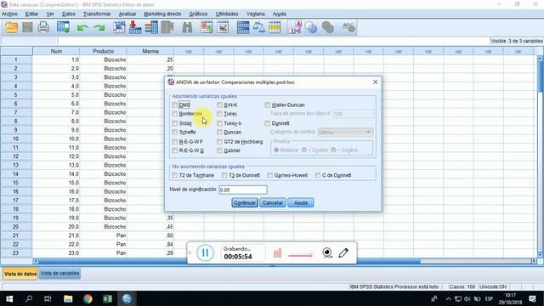
Task: Open Excel from taskbar
Action: (x=107, y=298)
